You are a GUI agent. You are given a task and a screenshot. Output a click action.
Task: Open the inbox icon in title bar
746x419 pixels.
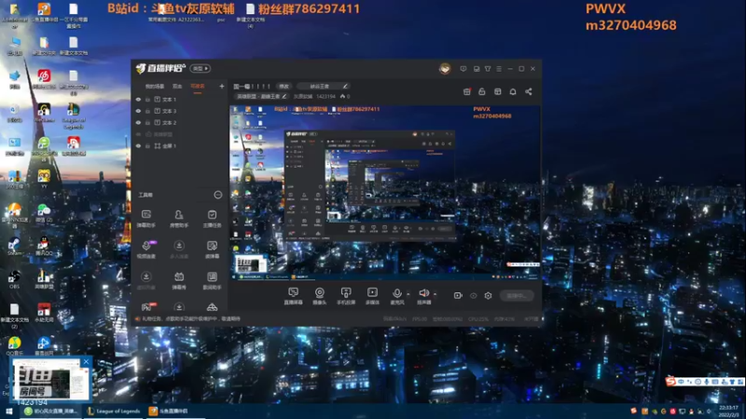pyautogui.click(x=477, y=69)
